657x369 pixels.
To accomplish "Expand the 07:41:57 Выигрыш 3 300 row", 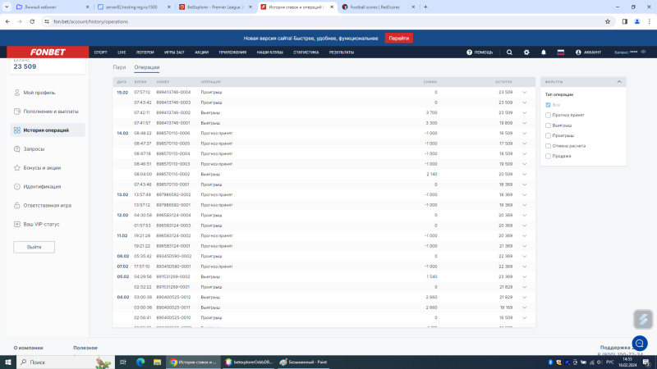I will point(524,122).
